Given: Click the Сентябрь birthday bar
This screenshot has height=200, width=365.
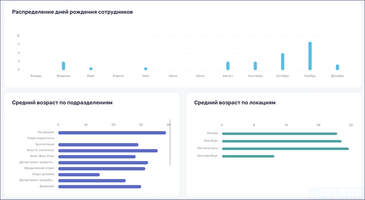Looking at the screenshot, I should tap(255, 65).
